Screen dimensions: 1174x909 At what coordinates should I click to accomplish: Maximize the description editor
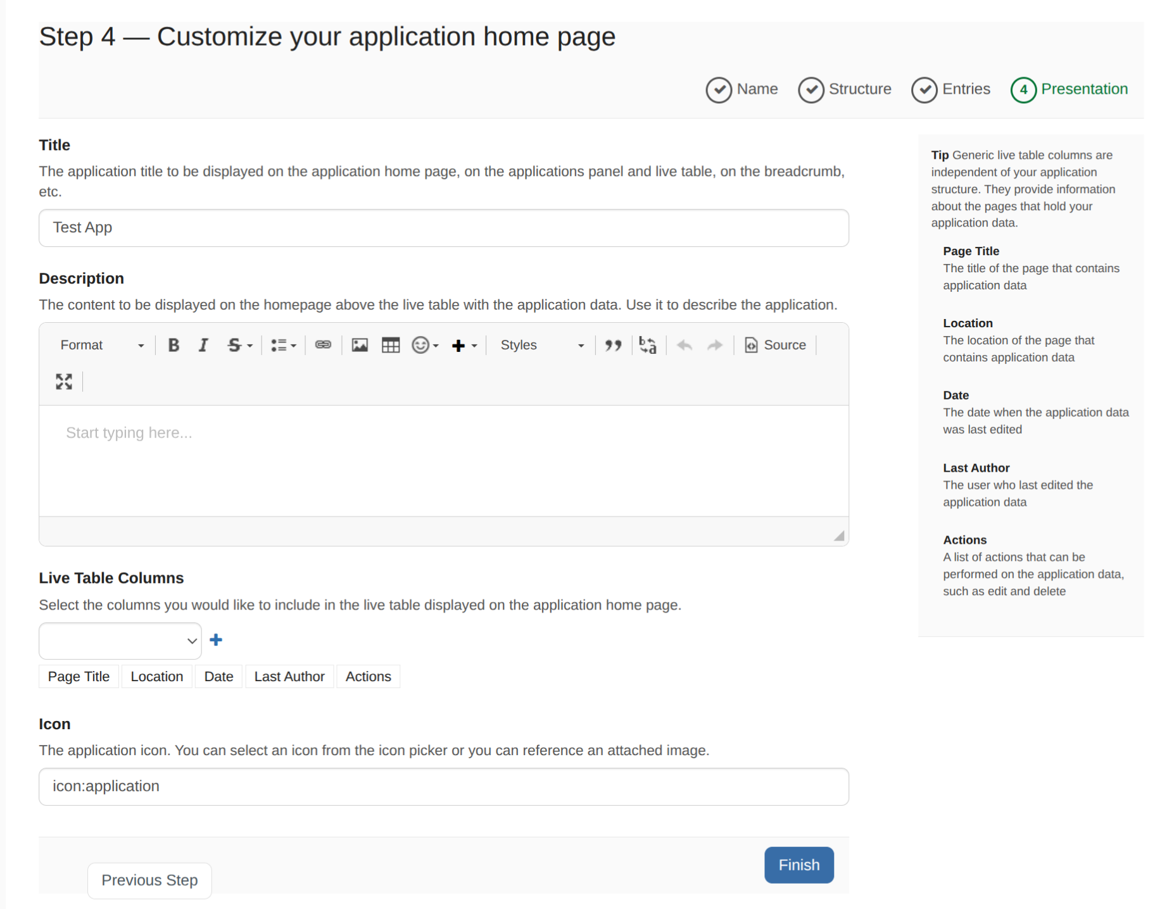point(64,381)
